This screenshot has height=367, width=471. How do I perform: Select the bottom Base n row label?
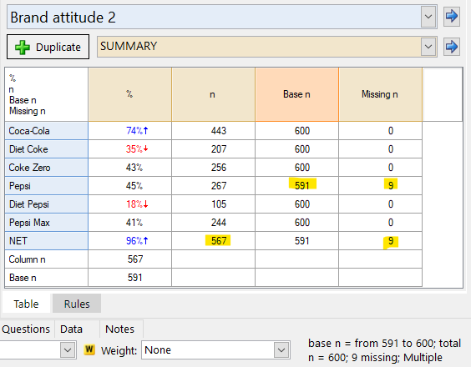pyautogui.click(x=46, y=278)
